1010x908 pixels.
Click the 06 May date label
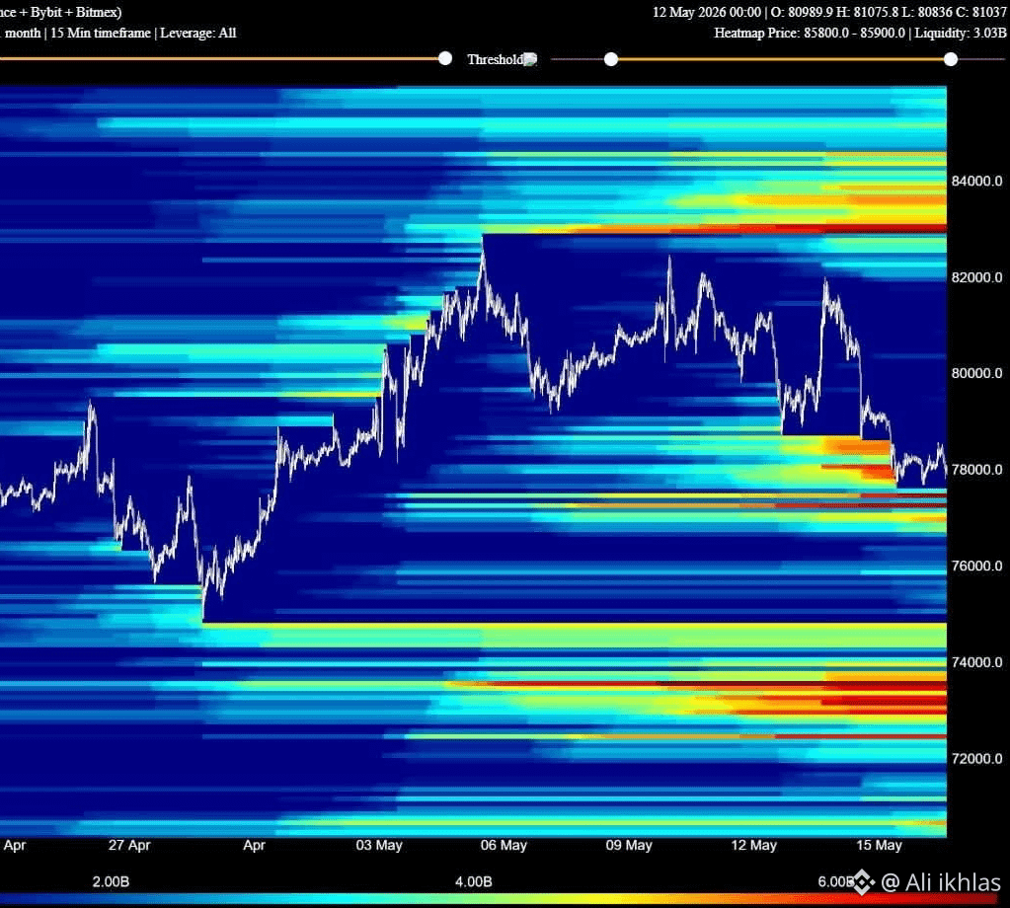point(504,846)
